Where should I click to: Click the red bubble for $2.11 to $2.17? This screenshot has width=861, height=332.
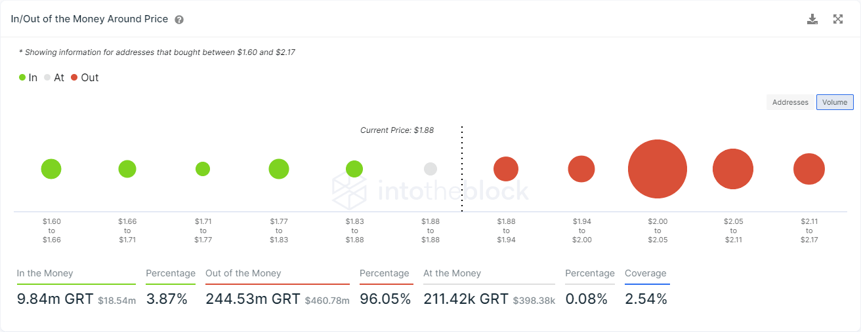[809, 169]
